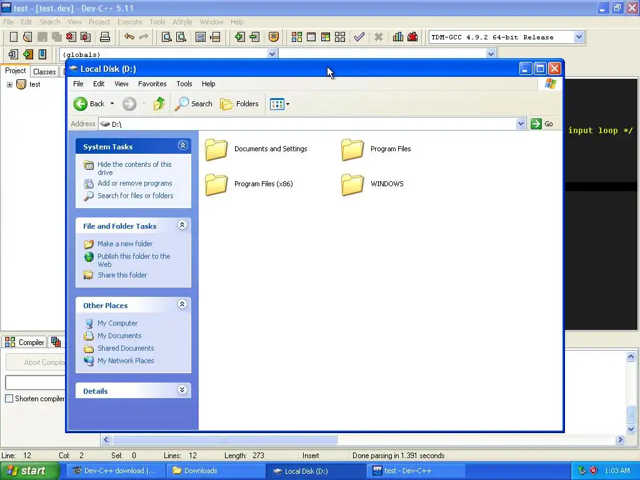
Task: Switch to Dev-C++ download browser taskbar button
Action: pyautogui.click(x=116, y=471)
